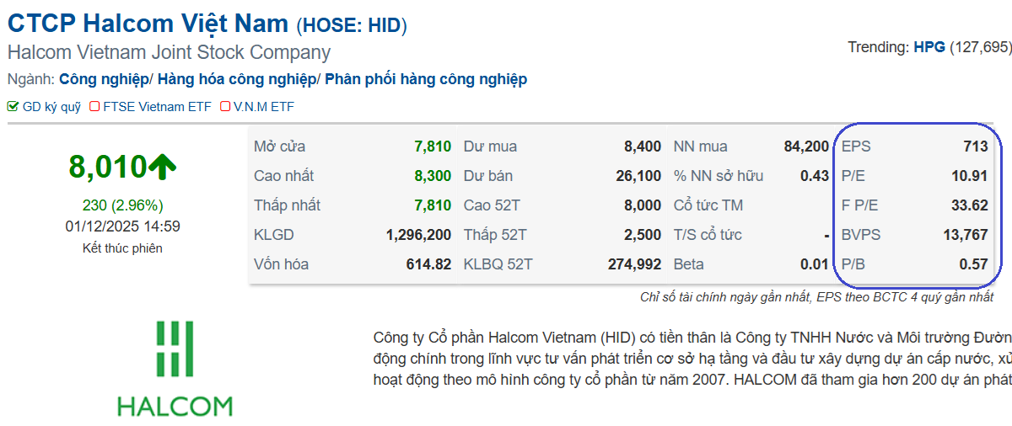
Task: Click the Halcom logo image
Action: (175, 369)
